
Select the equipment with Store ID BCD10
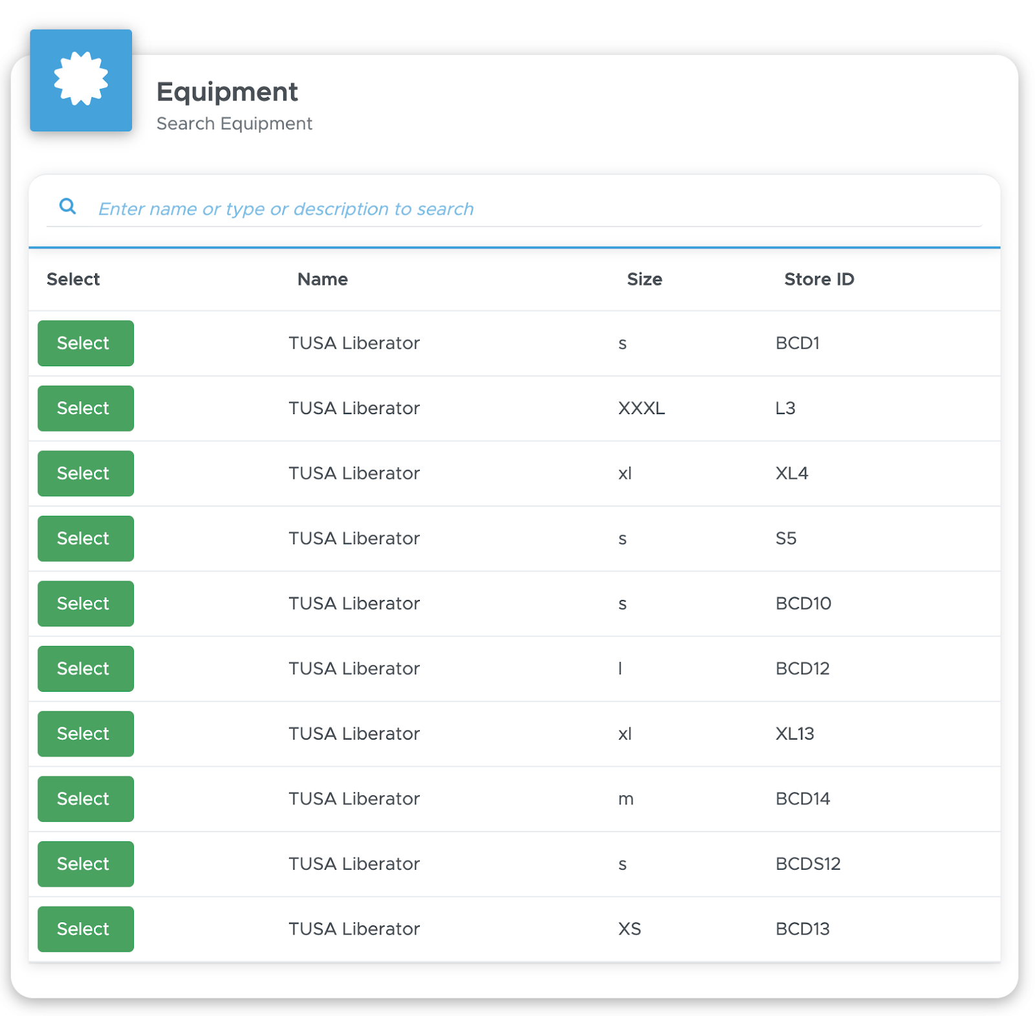click(x=85, y=603)
